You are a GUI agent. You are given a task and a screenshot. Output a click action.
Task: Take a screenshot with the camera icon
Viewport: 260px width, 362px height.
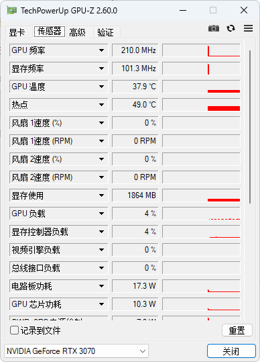(214, 28)
